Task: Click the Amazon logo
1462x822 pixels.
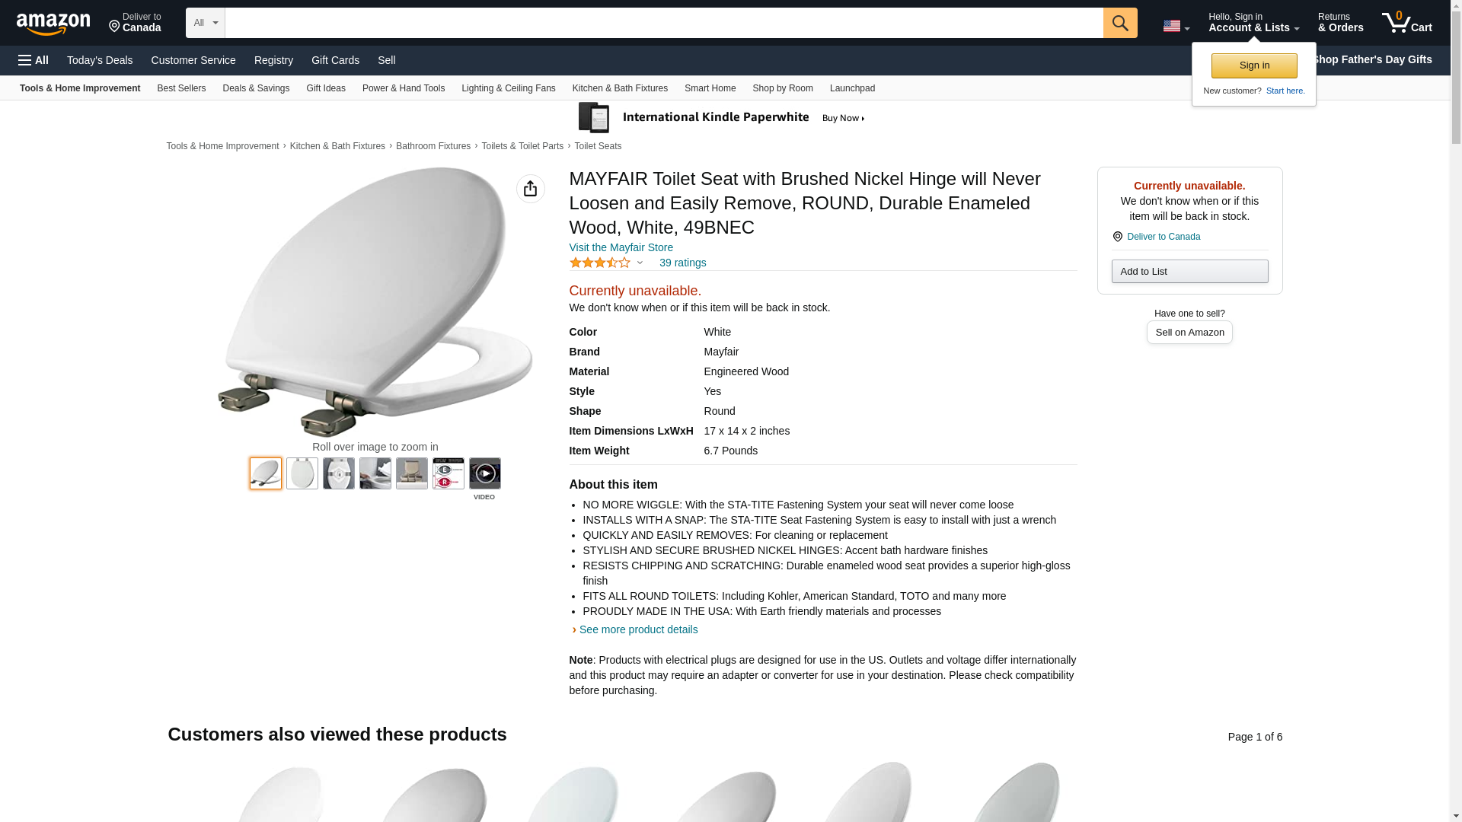Action: click(x=53, y=24)
